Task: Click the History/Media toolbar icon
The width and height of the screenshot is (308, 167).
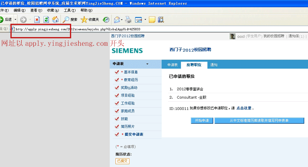Action: click(106, 20)
